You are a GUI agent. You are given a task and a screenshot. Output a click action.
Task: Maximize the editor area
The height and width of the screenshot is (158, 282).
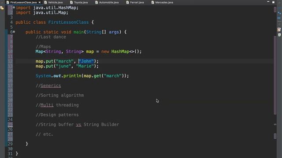[x=273, y=2]
